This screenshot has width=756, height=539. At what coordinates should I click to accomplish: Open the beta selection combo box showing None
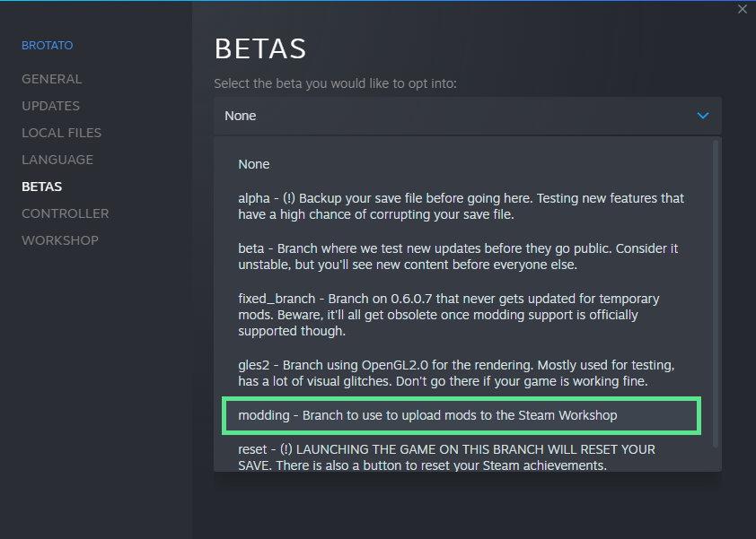point(458,116)
